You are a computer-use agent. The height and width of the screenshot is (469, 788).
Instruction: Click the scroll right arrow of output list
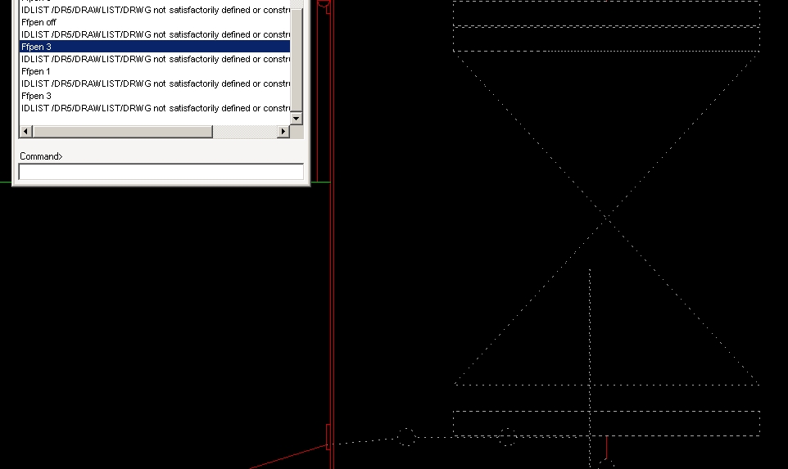click(x=283, y=132)
